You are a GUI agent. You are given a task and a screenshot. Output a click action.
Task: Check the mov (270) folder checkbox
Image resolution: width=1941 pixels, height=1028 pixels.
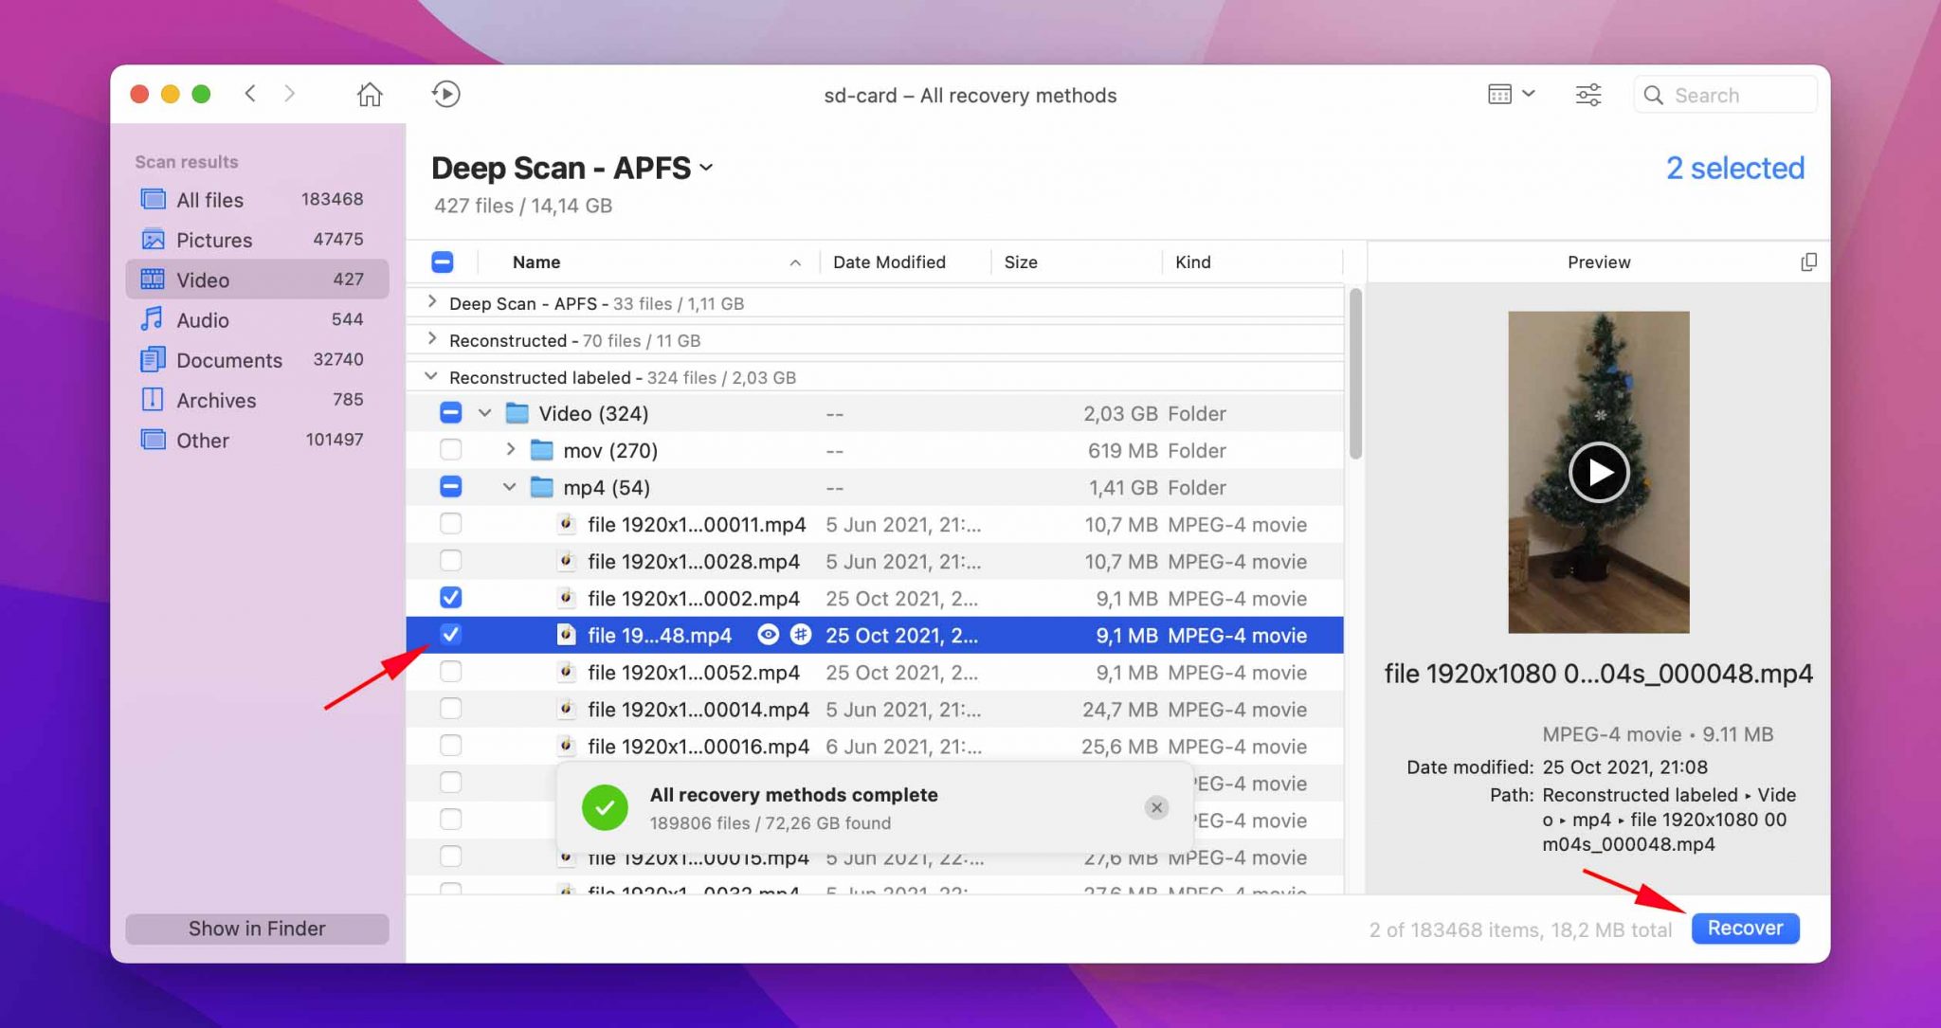click(451, 450)
